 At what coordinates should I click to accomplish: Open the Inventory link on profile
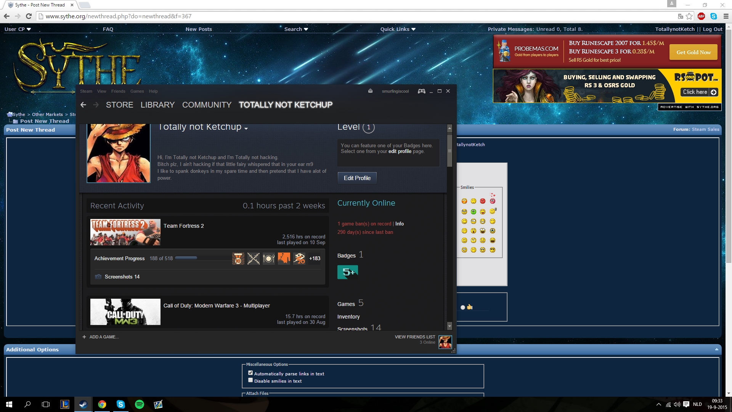pos(348,317)
